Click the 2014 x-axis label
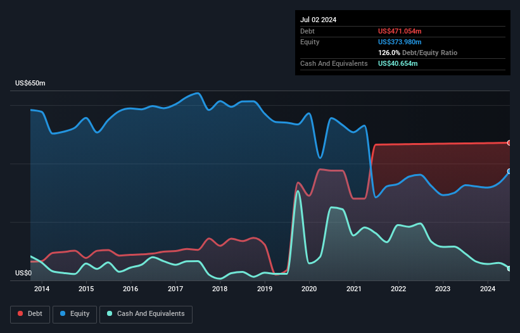 (x=42, y=289)
